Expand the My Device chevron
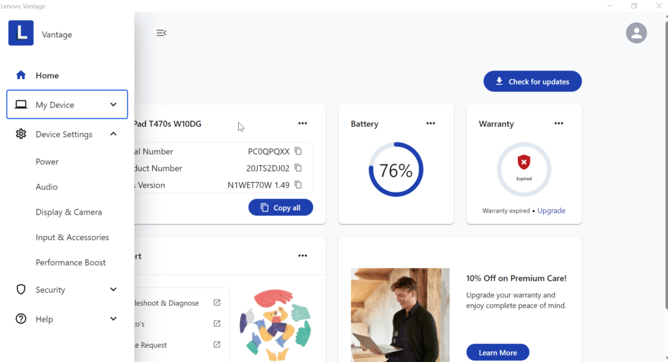This screenshot has width=668, height=362. point(114,104)
